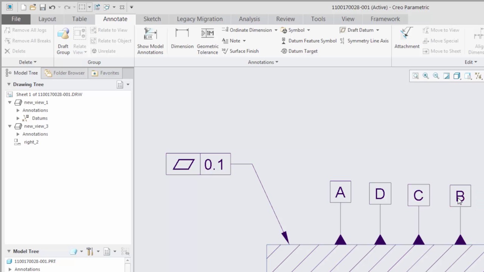
Task: Open the Geometric Tolerance tool
Action: point(208,41)
